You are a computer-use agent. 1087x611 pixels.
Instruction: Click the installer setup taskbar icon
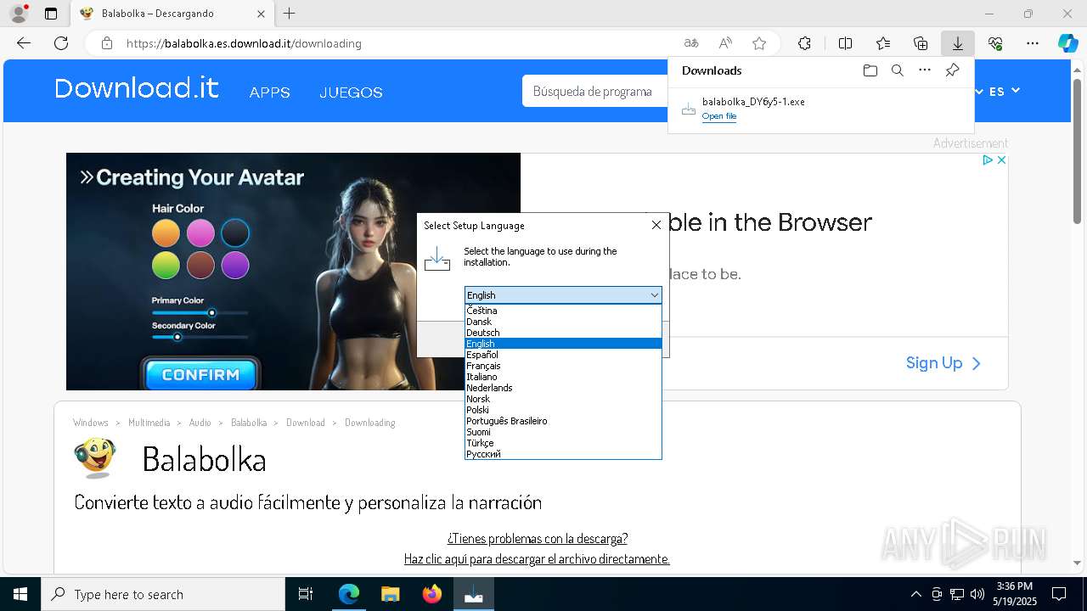(x=473, y=594)
